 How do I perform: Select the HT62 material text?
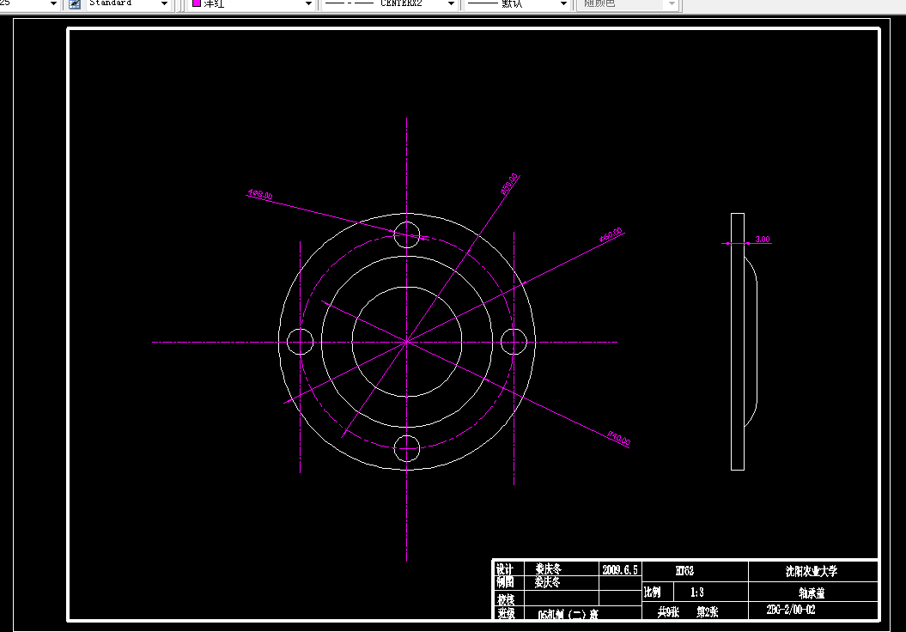click(684, 571)
